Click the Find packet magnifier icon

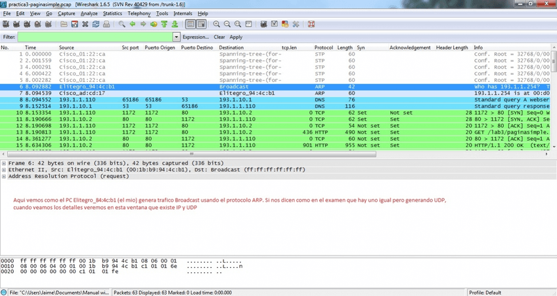point(122,24)
